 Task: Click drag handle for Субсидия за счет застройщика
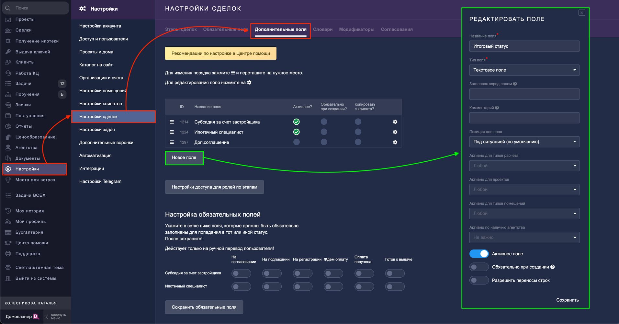pos(172,122)
